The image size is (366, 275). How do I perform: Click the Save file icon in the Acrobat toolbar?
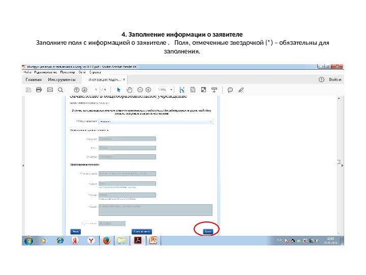[x=28, y=90]
